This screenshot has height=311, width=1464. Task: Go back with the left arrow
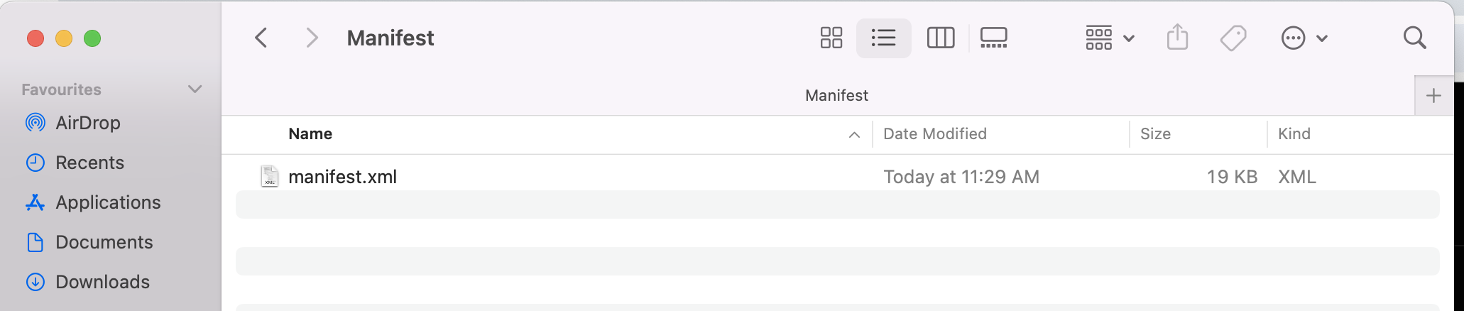click(x=261, y=38)
